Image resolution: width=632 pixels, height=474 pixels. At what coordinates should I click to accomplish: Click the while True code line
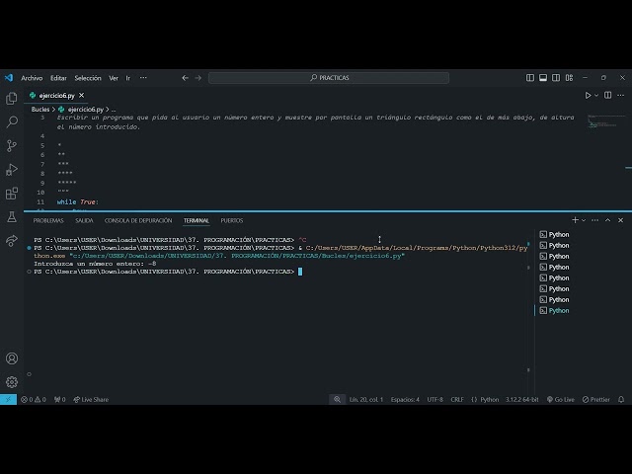(x=78, y=201)
